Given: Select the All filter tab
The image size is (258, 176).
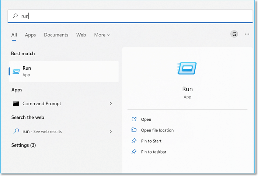Looking at the screenshot, I should click(14, 35).
